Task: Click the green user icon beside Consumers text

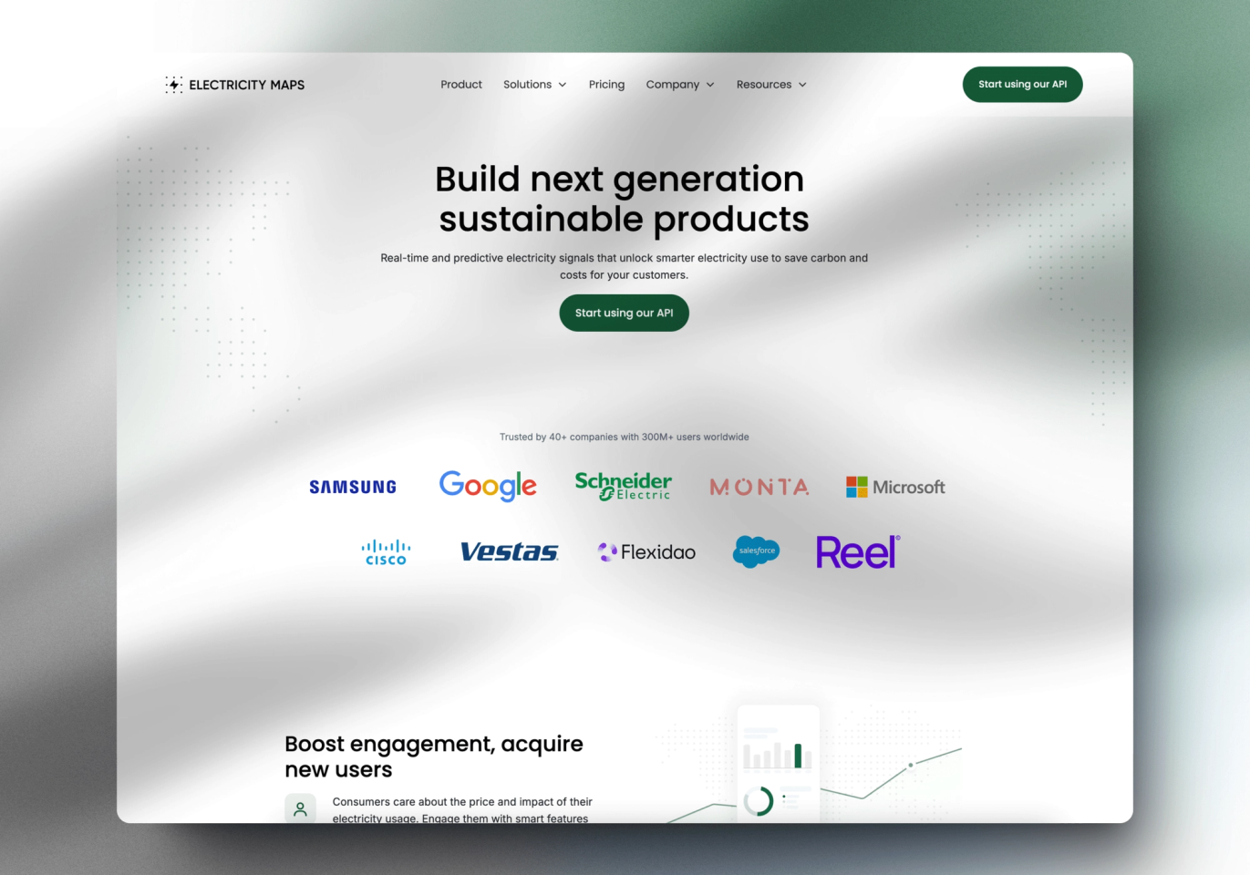Action: tap(300, 808)
